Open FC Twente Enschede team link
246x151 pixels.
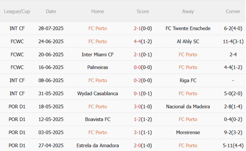(188, 28)
